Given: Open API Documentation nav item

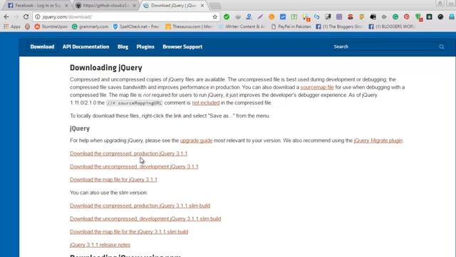Looking at the screenshot, I should click(85, 46).
